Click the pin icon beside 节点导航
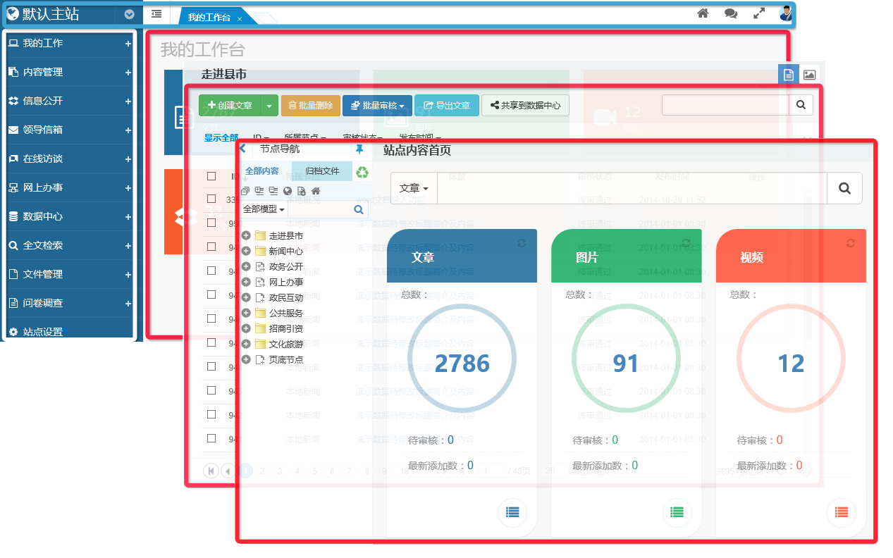Screen dimensions: 893x558 (x=359, y=149)
